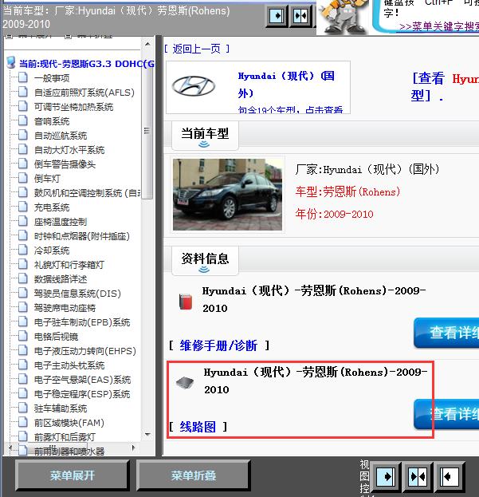Click page icon beside 电铬后视镜
The width and height of the screenshot is (479, 497).
23,337
